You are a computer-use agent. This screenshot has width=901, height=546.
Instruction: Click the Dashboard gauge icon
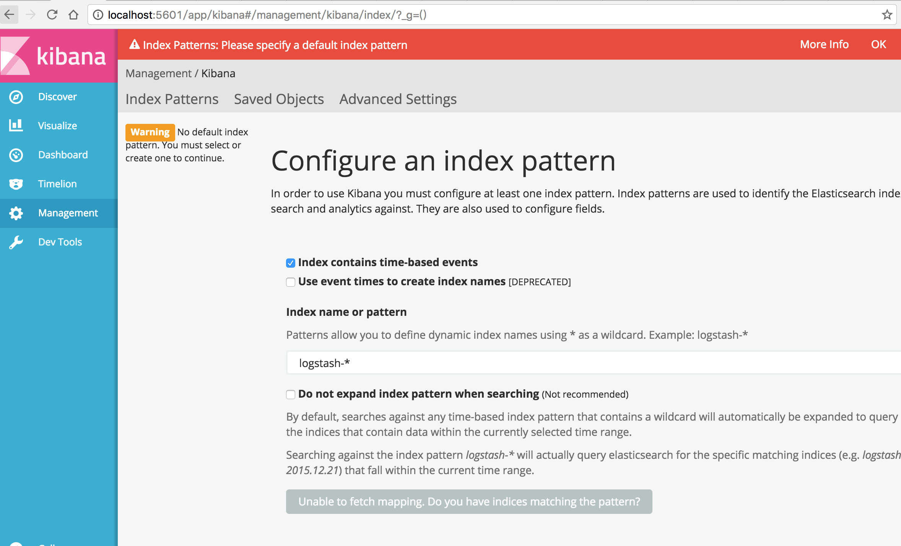(x=16, y=155)
